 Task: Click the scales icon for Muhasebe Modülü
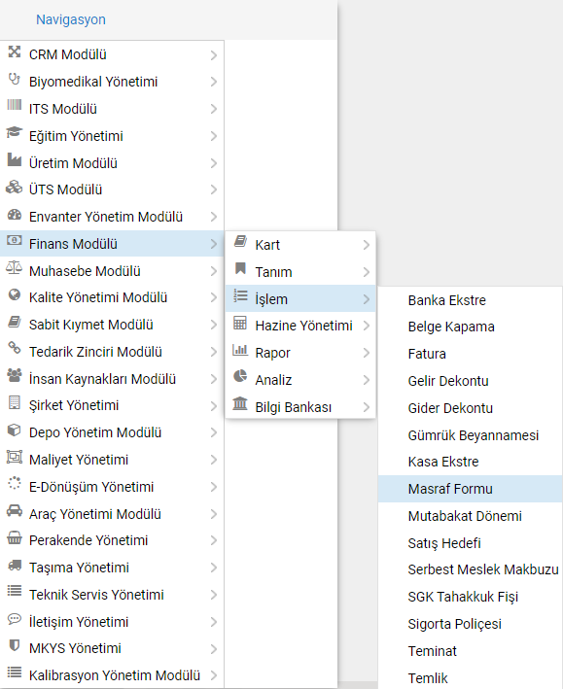[x=14, y=267]
